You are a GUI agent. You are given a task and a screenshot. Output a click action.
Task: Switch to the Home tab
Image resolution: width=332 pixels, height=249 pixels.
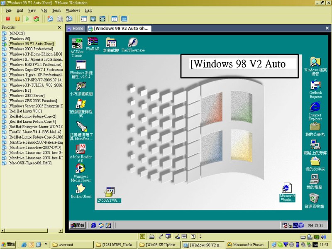pos(76,29)
